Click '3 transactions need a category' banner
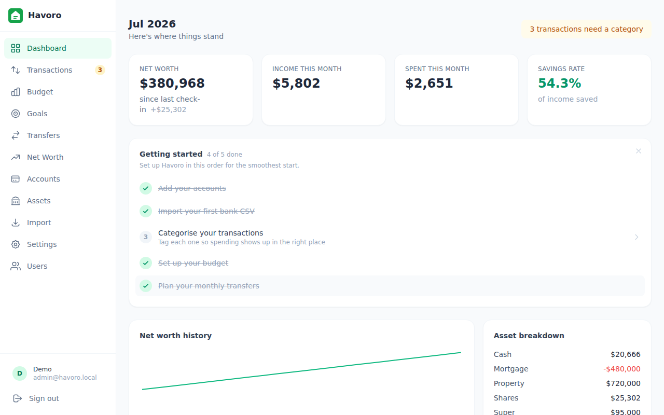Image resolution: width=664 pixels, height=415 pixels. (x=586, y=29)
